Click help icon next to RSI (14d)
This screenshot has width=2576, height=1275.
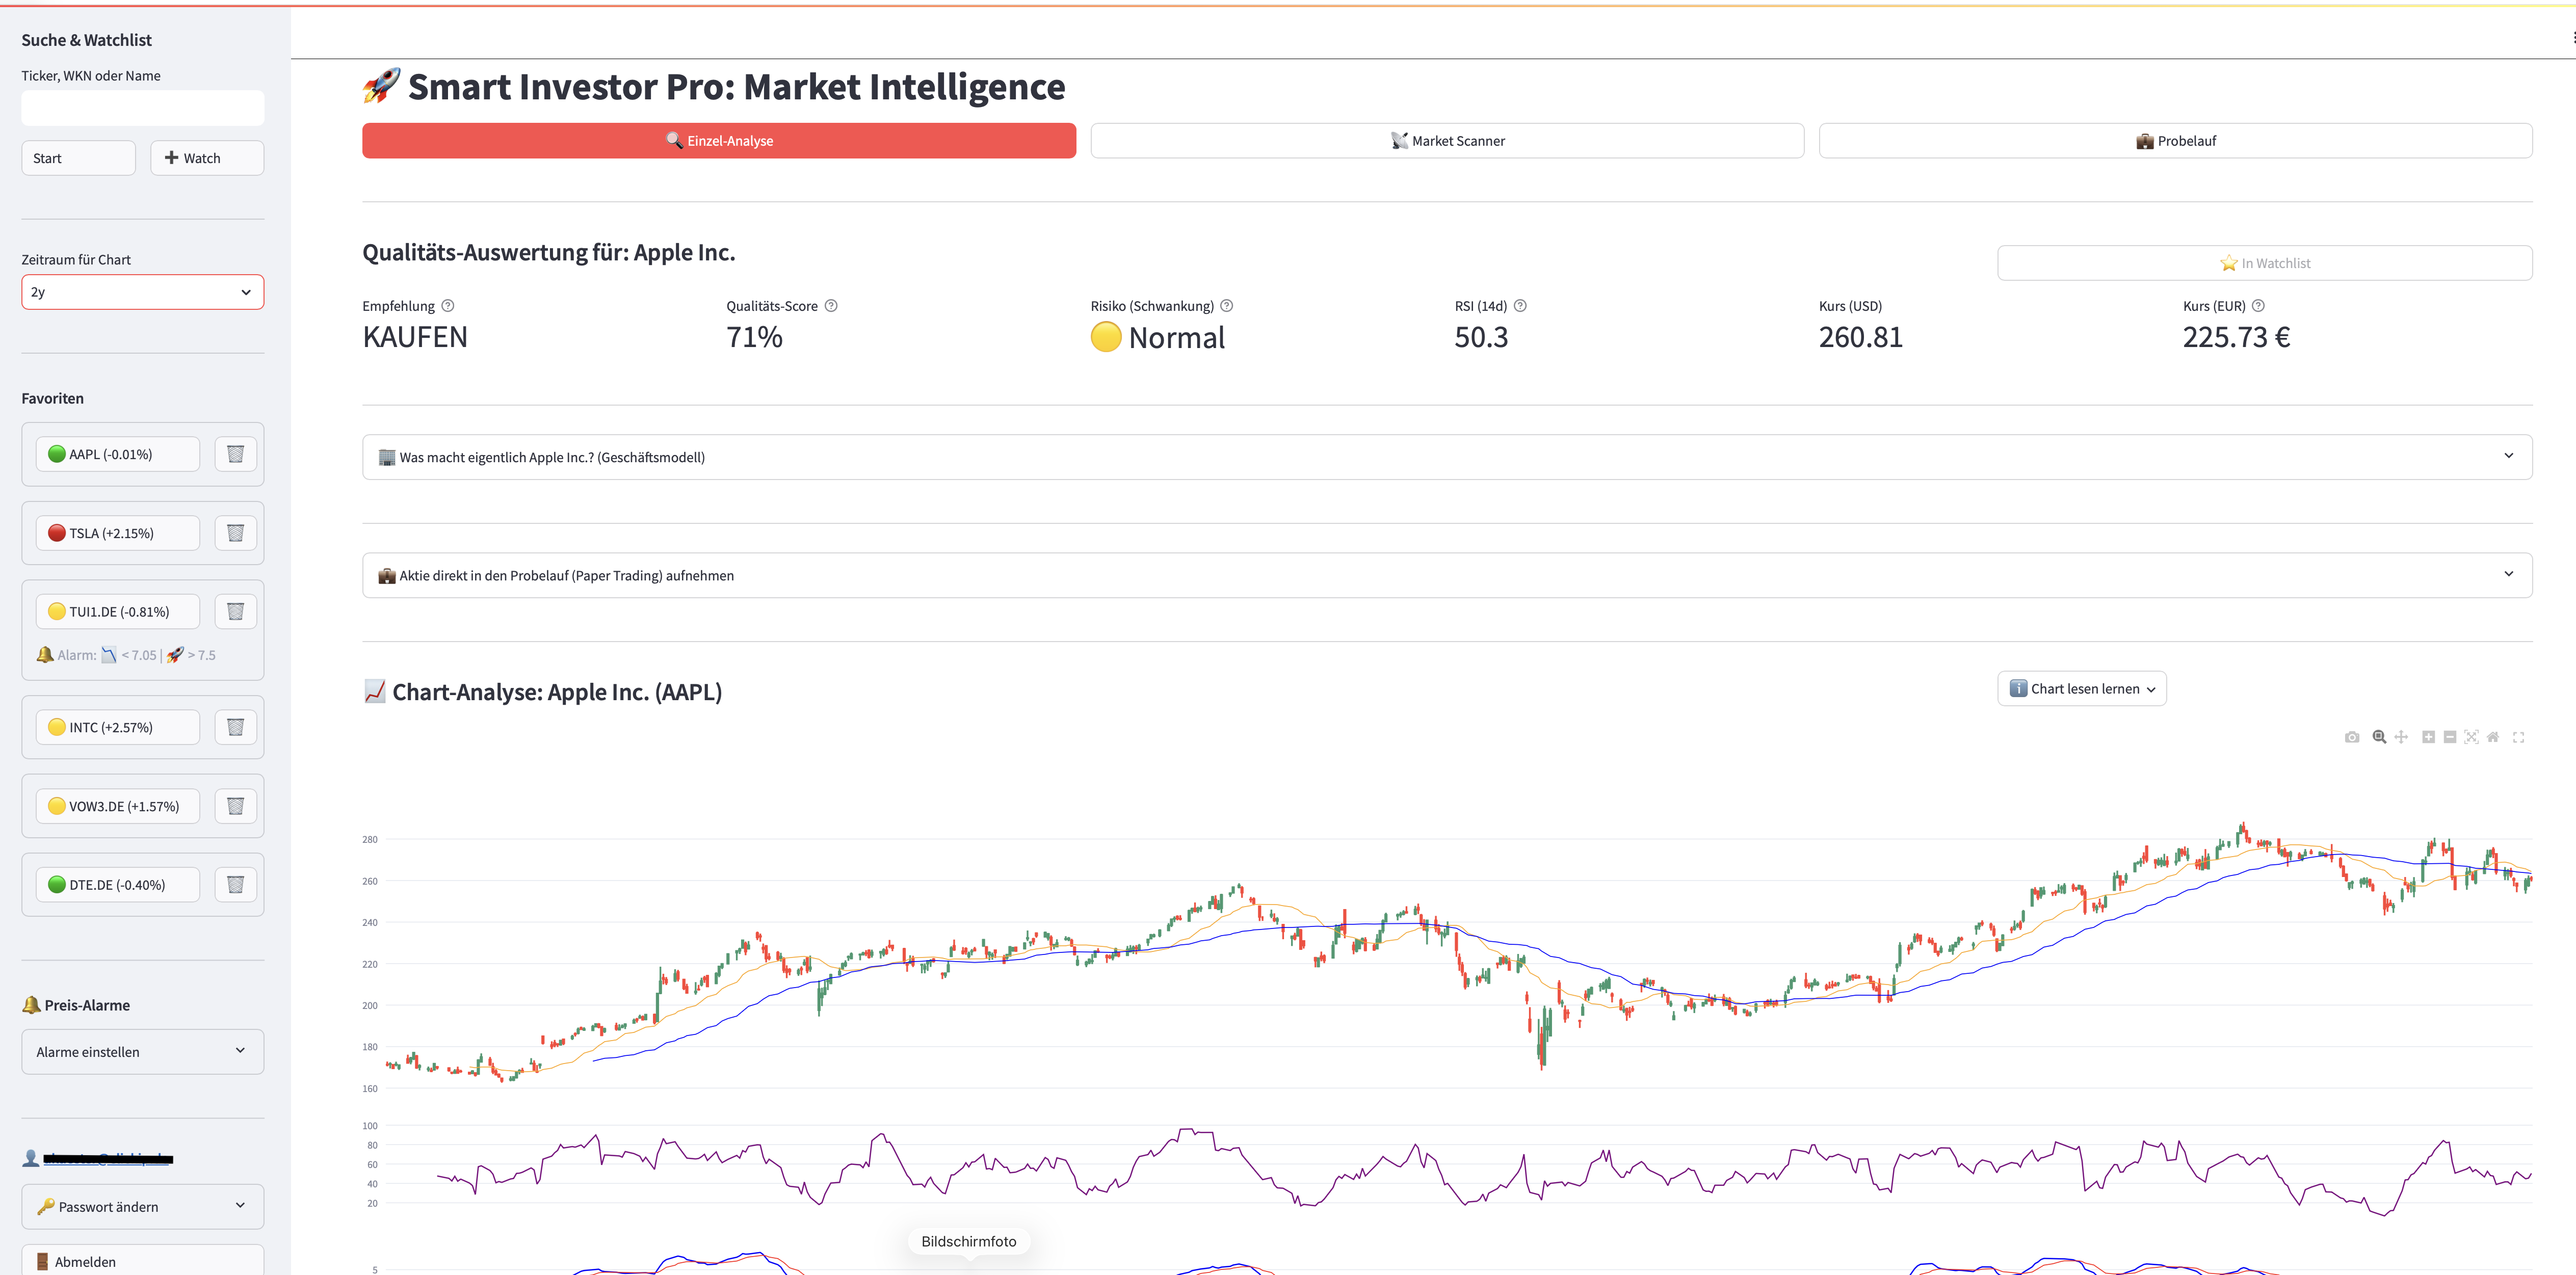(x=1520, y=306)
